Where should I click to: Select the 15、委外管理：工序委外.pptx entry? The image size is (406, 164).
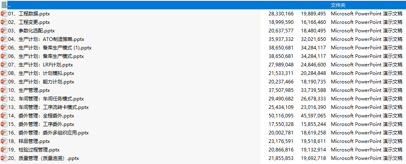[x=41, y=124]
